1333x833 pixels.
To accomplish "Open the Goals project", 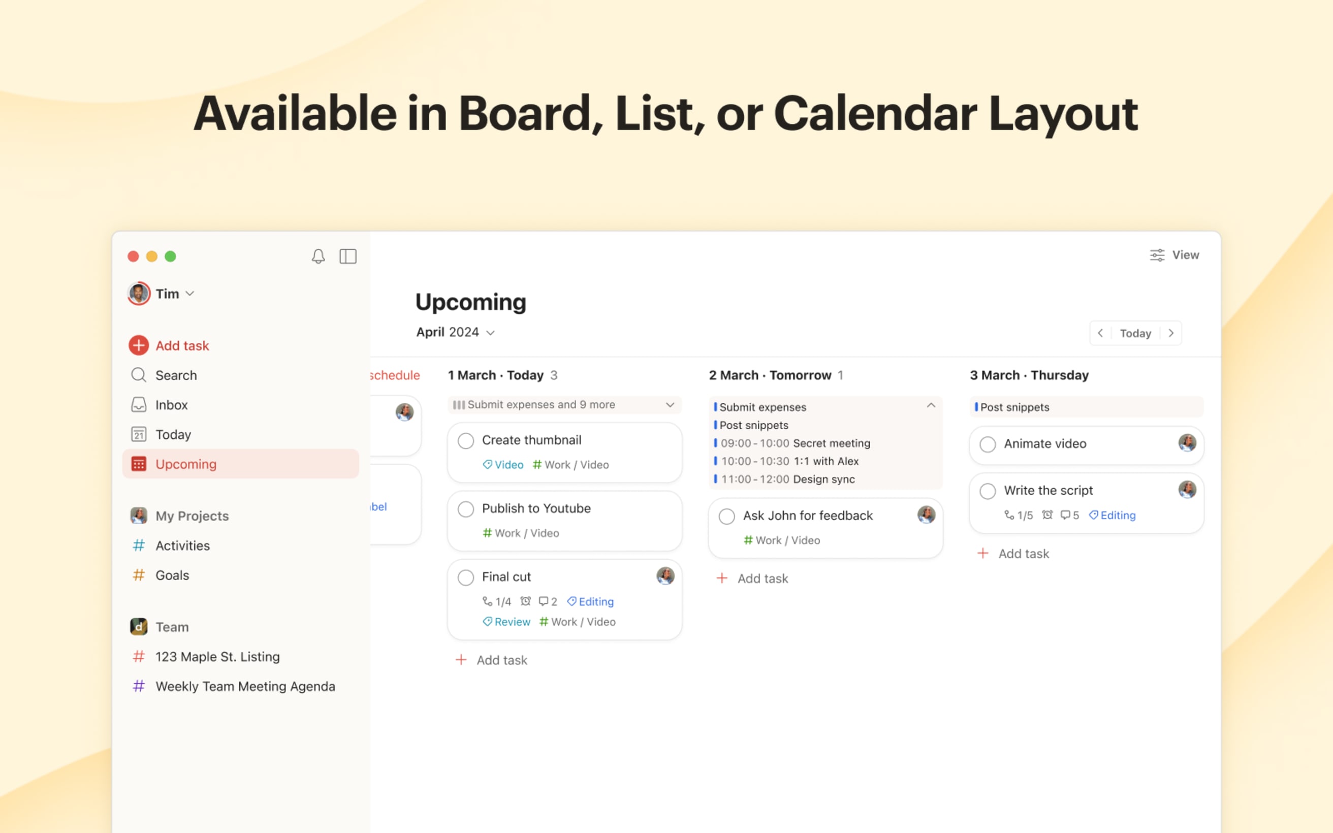I will click(x=241, y=575).
